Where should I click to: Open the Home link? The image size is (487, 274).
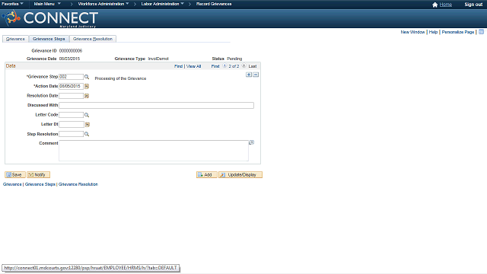click(x=446, y=5)
